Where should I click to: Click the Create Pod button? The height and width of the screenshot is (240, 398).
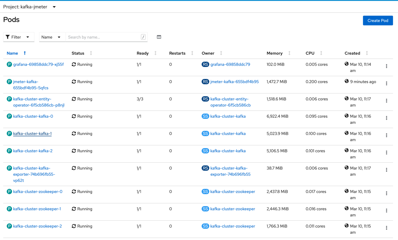[x=378, y=21]
